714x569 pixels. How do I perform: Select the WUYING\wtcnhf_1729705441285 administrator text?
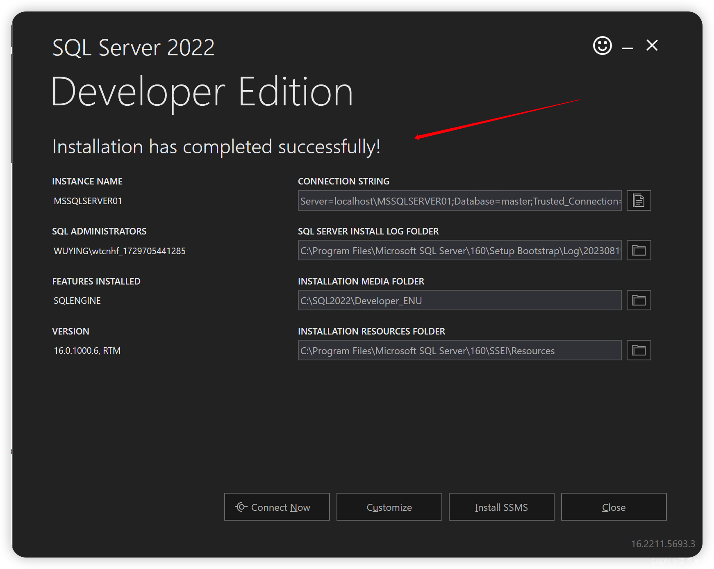pos(119,251)
